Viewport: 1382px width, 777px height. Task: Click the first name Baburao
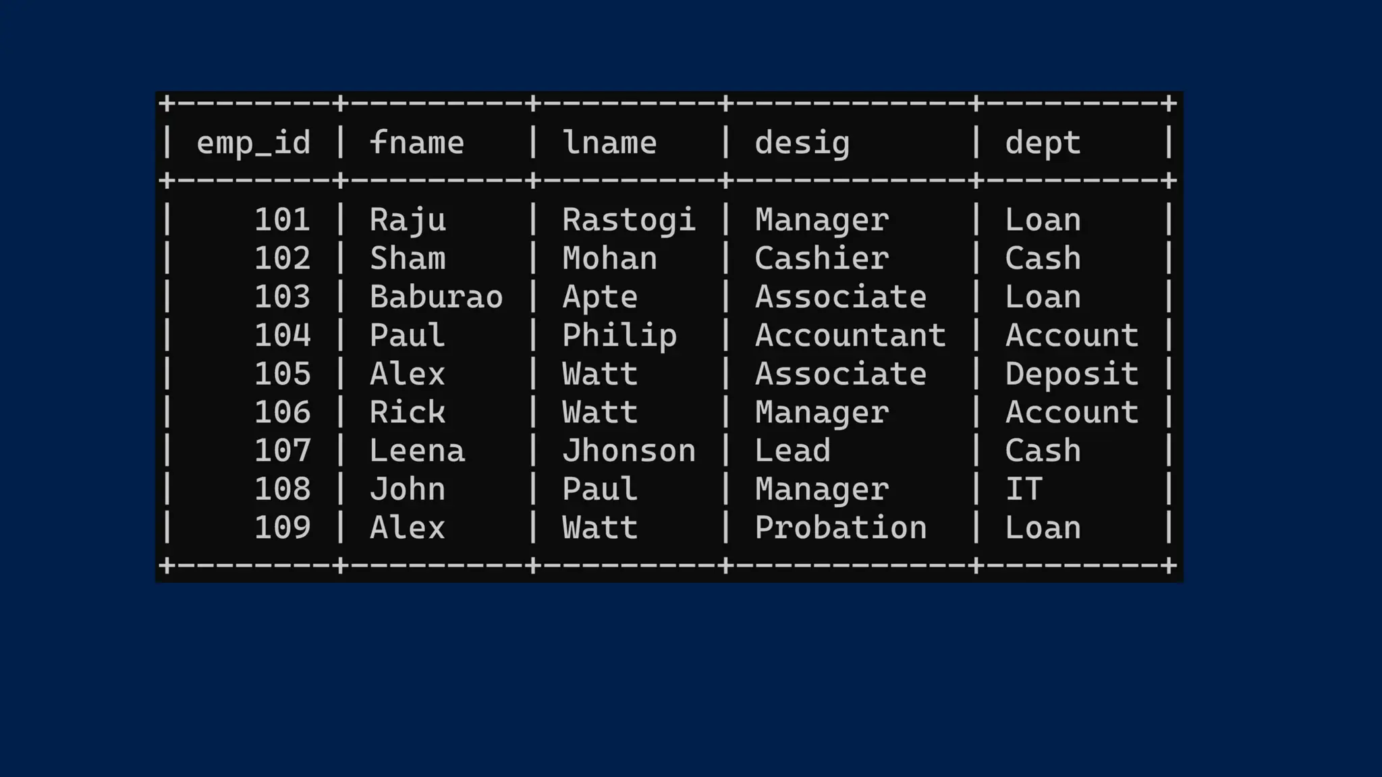tap(436, 297)
